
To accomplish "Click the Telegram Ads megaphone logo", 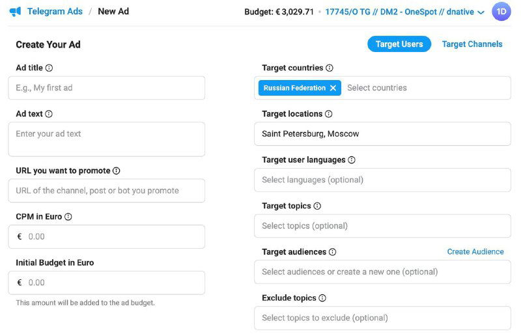I will [16, 12].
